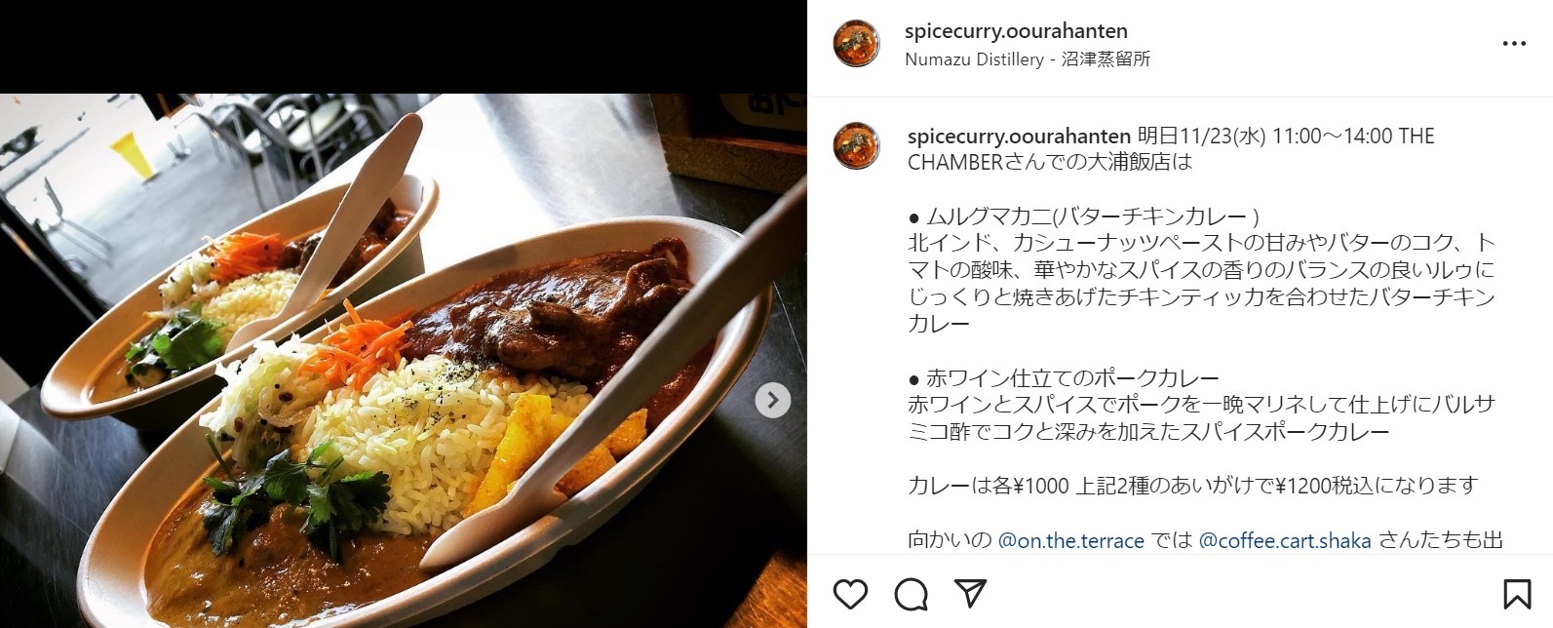Open the three-dot more options menu
The width and height of the screenshot is (1553, 628).
(x=1514, y=44)
